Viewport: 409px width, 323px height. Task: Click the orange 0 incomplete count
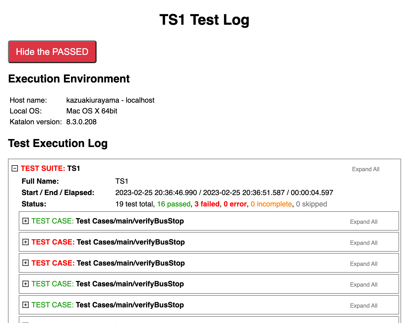coord(271,204)
